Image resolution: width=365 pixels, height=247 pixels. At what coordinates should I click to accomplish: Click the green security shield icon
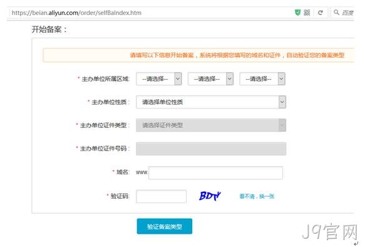(x=297, y=13)
